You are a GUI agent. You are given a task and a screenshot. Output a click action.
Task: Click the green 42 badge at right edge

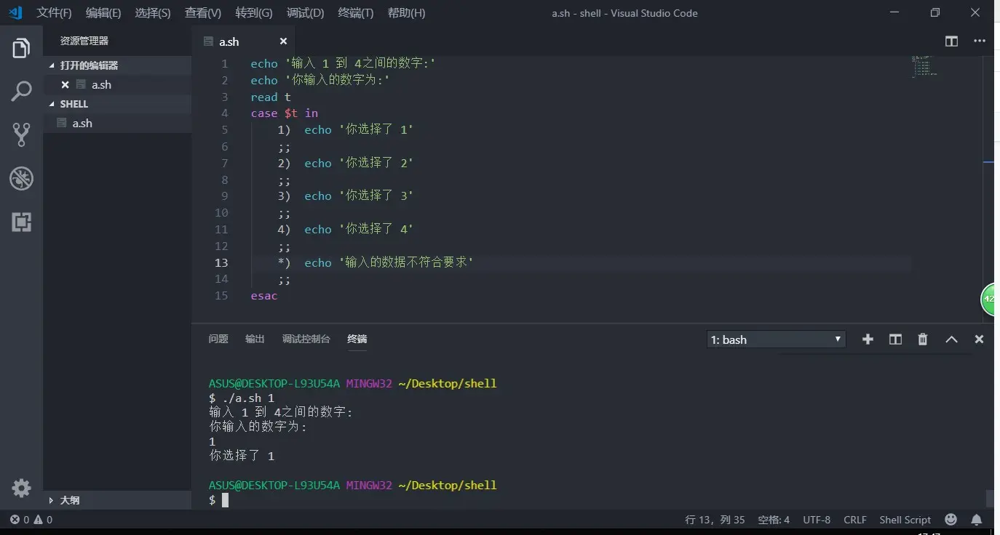pos(990,299)
